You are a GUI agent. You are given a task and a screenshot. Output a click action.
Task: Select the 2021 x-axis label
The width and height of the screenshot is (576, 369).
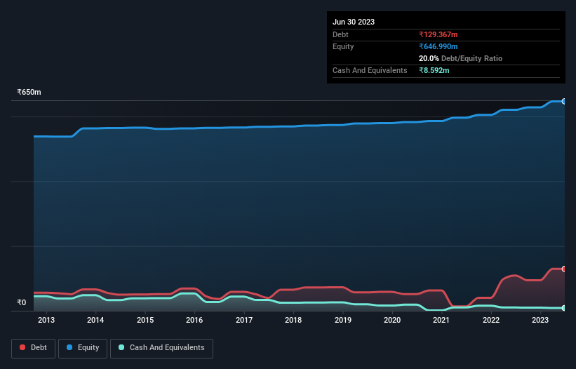tap(441, 320)
